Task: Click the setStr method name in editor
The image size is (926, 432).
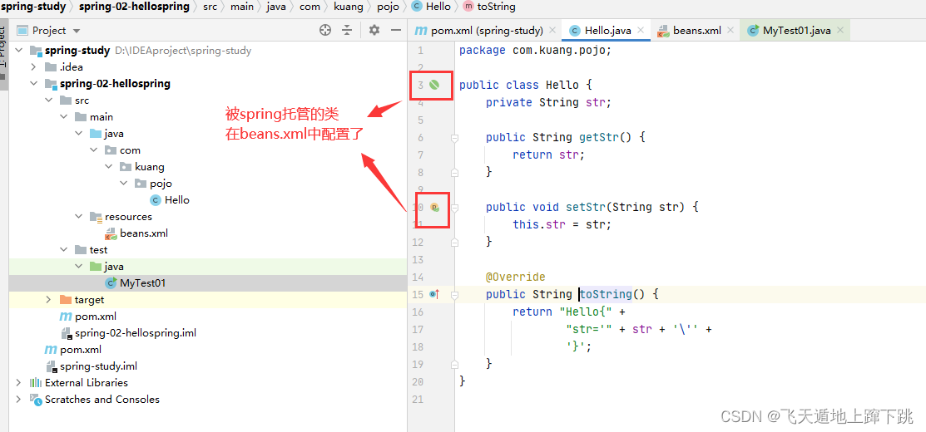Action: [x=586, y=207]
